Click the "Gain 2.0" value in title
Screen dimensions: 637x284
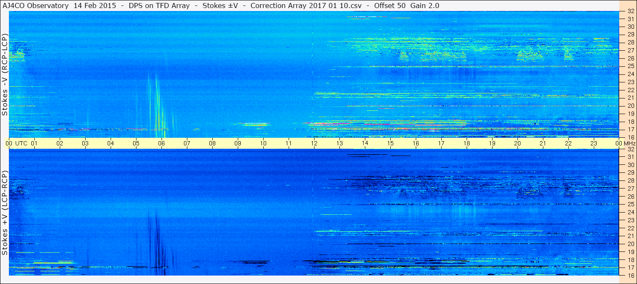coord(425,5)
